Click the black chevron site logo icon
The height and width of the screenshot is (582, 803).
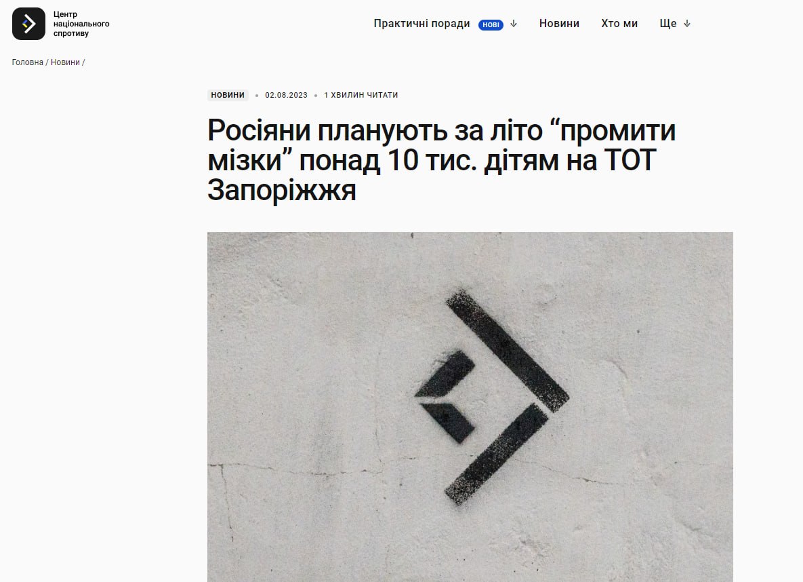pos(28,24)
